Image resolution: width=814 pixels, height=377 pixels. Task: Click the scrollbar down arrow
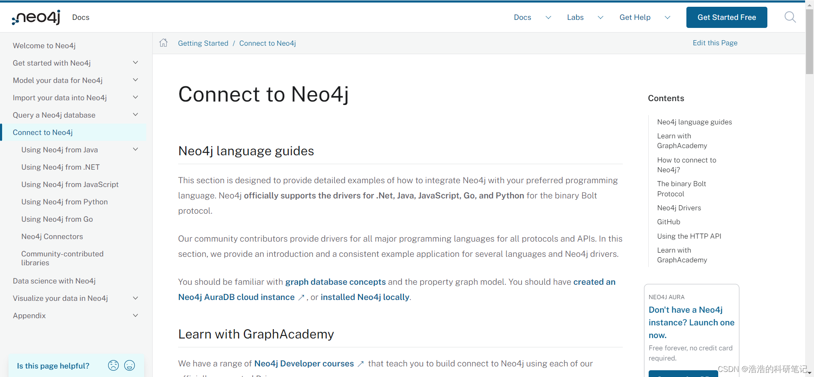pos(809,373)
